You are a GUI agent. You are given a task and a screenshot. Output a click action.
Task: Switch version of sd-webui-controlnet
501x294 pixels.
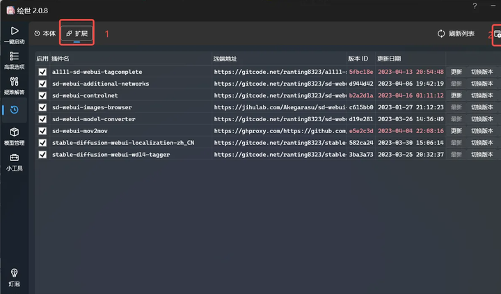point(482,95)
